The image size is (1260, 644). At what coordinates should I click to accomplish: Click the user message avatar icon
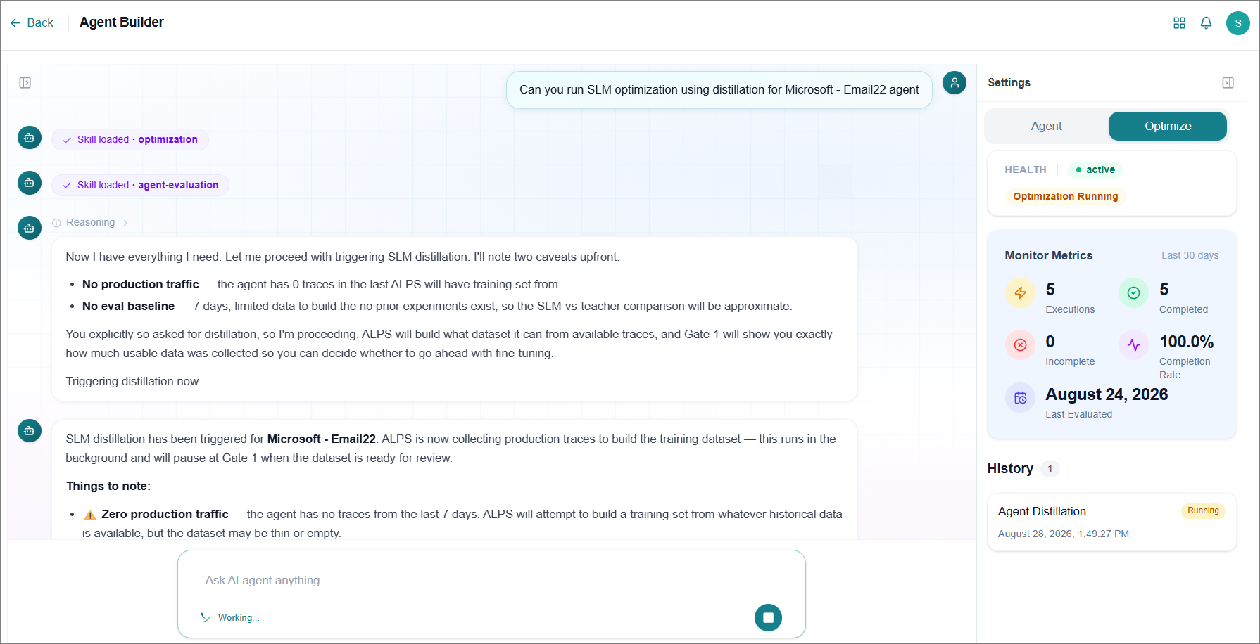click(955, 83)
